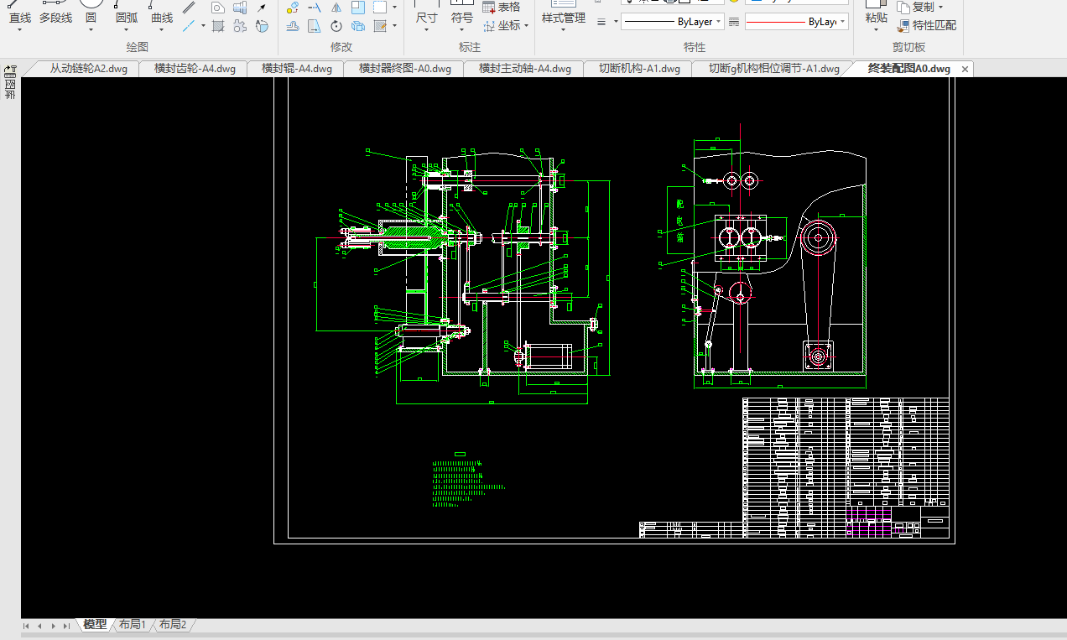The height and width of the screenshot is (640, 1067).
Task: Switch to the 横封齿轮-A4.dwg tab
Action: [195, 69]
